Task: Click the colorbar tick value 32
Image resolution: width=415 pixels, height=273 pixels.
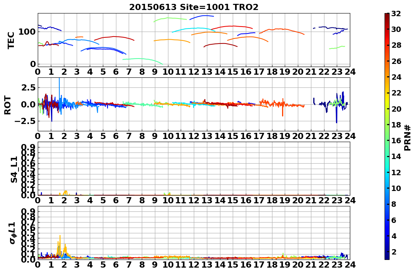Action: pyautogui.click(x=396, y=13)
